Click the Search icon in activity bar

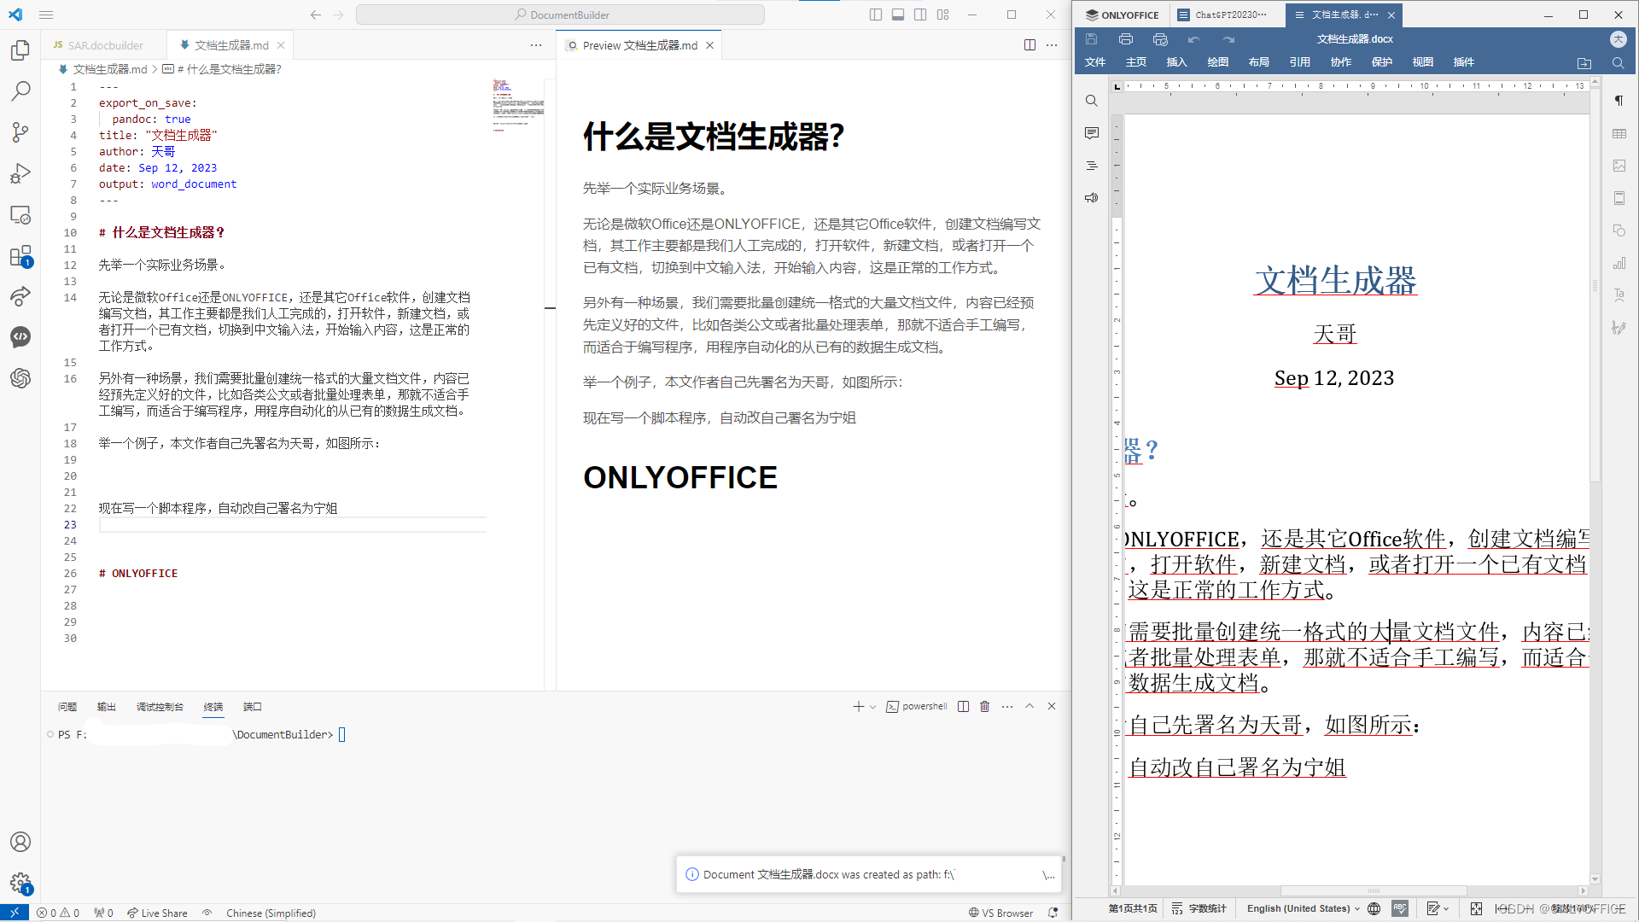point(20,90)
